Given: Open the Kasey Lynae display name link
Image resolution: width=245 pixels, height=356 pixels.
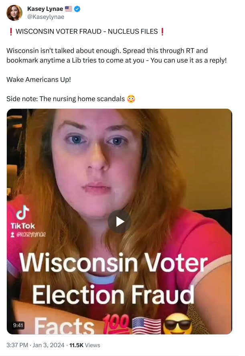Looking at the screenshot, I should (x=45, y=8).
